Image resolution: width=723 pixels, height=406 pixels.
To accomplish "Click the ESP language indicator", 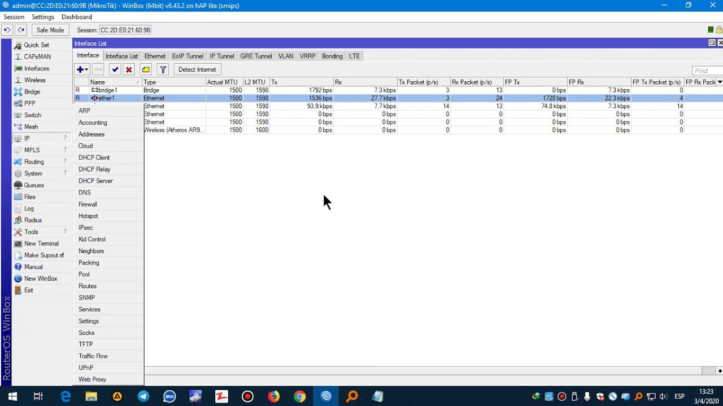I will [680, 396].
